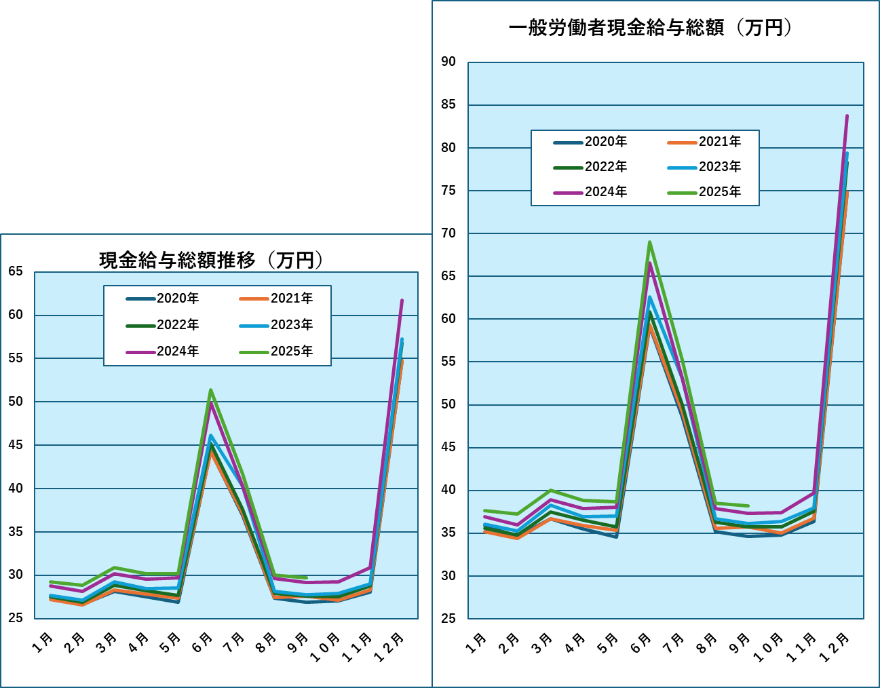Viewport: 880px width, 688px height.
Task: Select dark green 2022年 swatch in right legend
Action: coord(568,168)
